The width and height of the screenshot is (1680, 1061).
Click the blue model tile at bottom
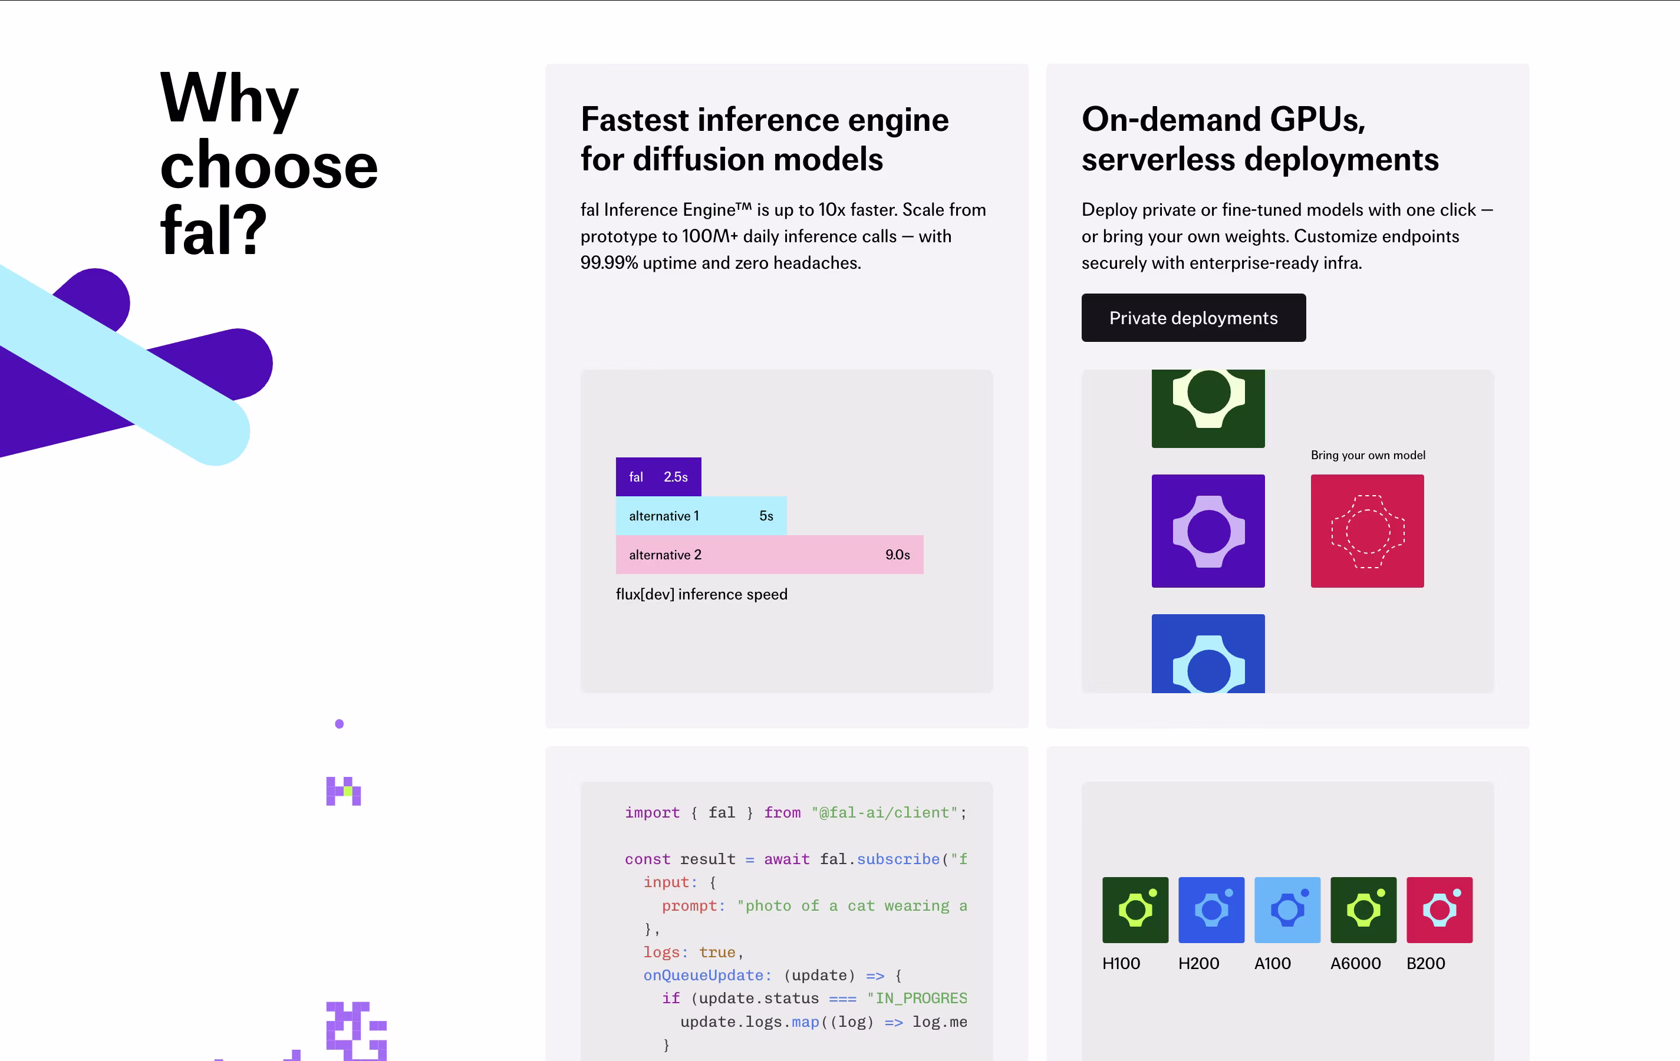tap(1208, 654)
